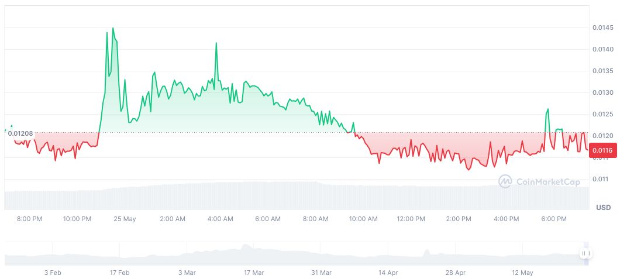Click the green spike above 6:00 PM
627x279 pixels.
547,109
